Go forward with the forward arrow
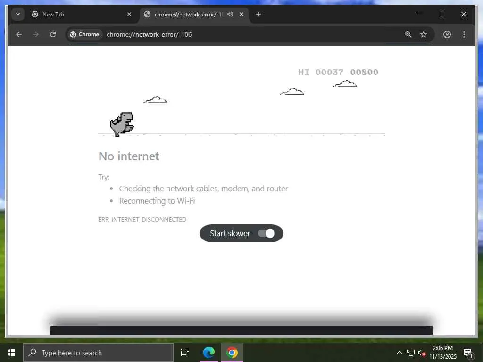The image size is (483, 362). (x=36, y=34)
